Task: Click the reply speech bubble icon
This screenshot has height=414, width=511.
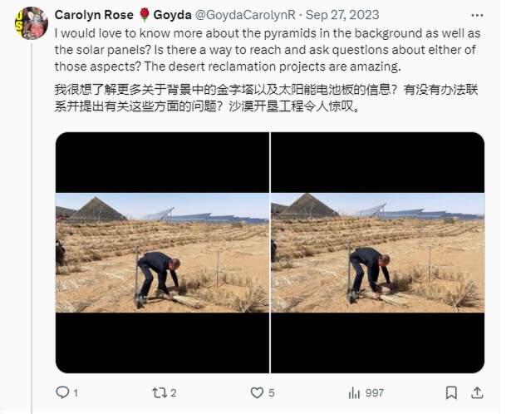Action: [62, 392]
